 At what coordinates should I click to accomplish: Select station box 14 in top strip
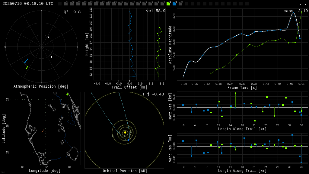[x=144, y=4]
